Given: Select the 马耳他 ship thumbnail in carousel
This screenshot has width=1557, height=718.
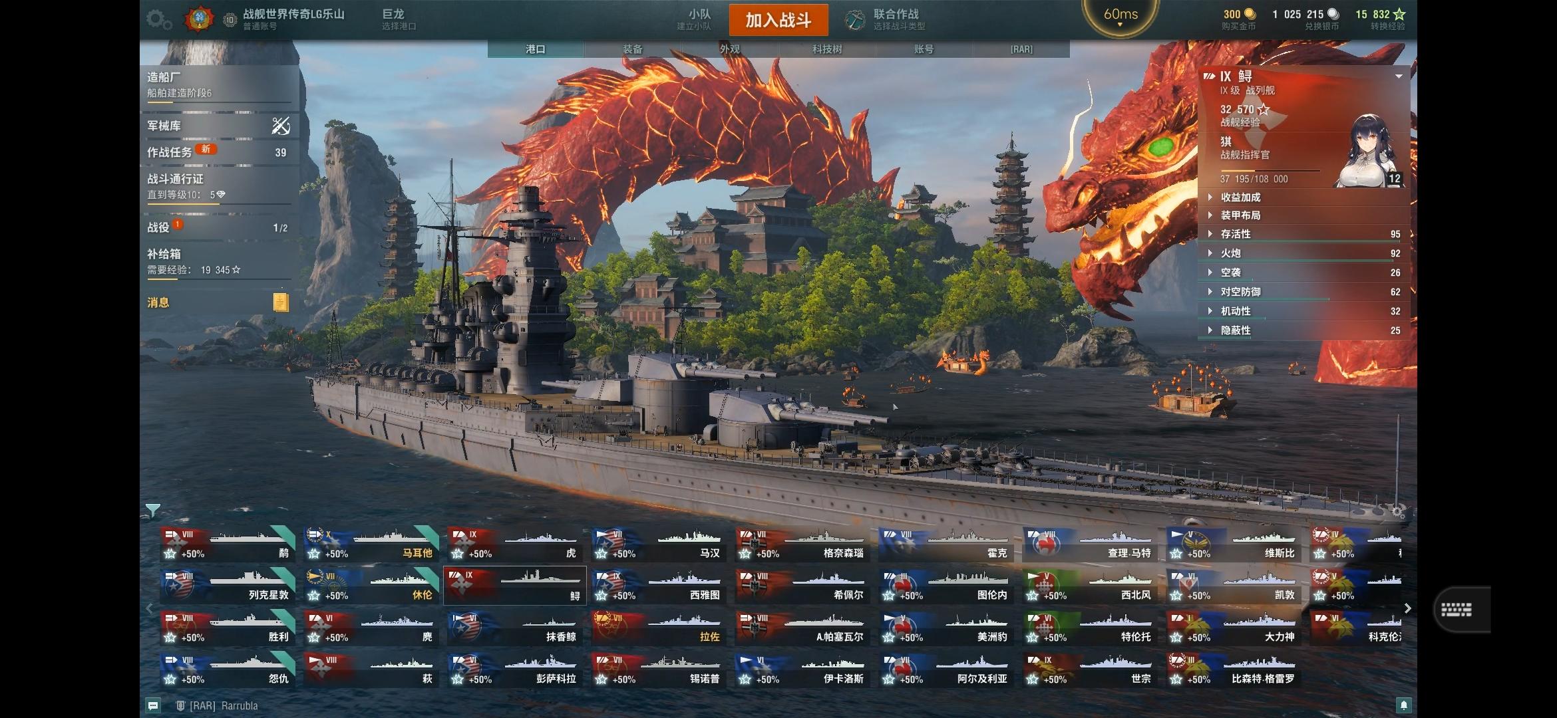Looking at the screenshot, I should (x=371, y=544).
